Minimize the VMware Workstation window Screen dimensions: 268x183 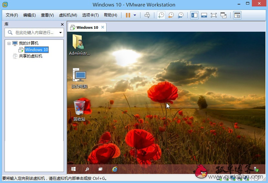[x=239, y=4]
